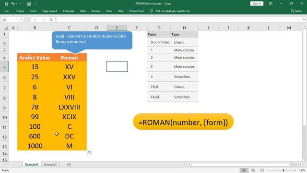
Task: Click the horizontal scrollbar left arrow
Action: (189, 165)
